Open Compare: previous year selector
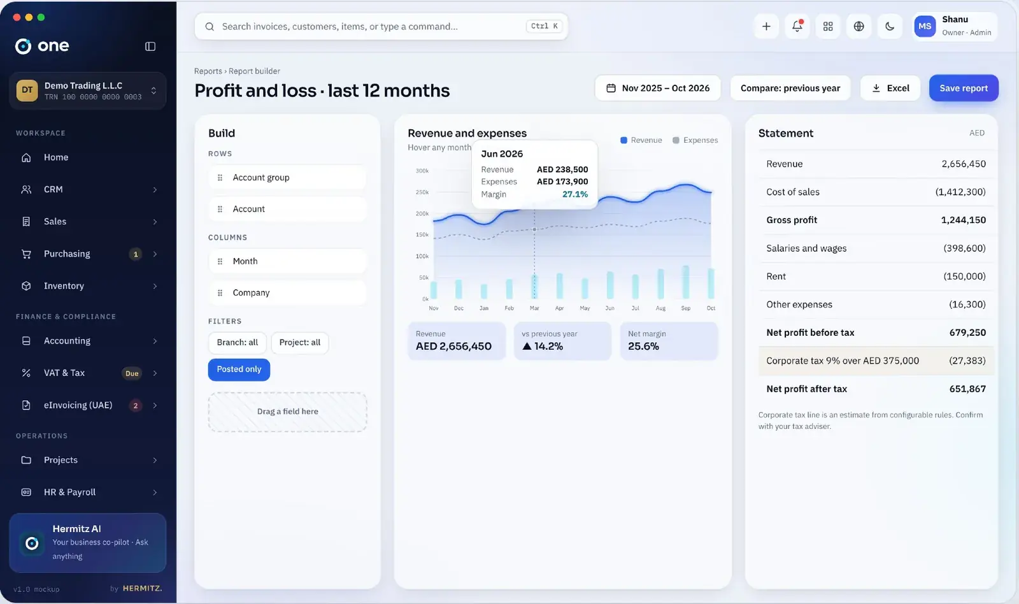Screen dimensions: 1019x604 click(790, 88)
